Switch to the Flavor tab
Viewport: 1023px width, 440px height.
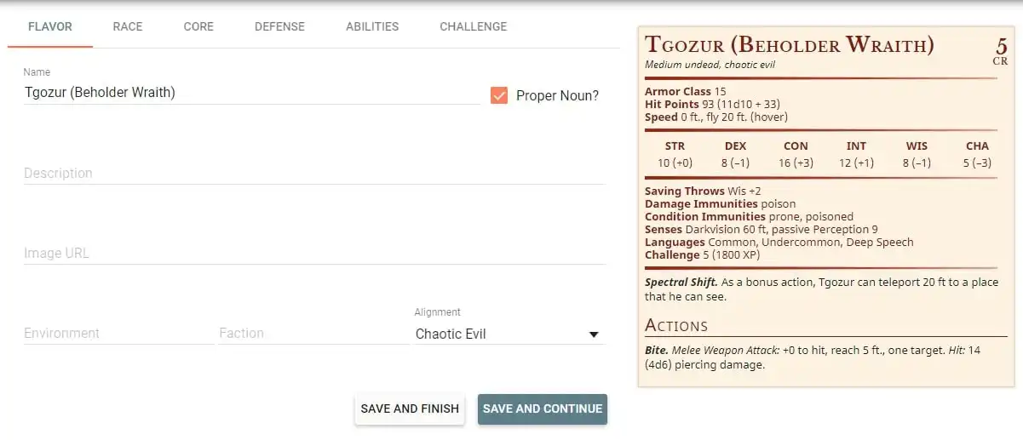[x=50, y=27]
